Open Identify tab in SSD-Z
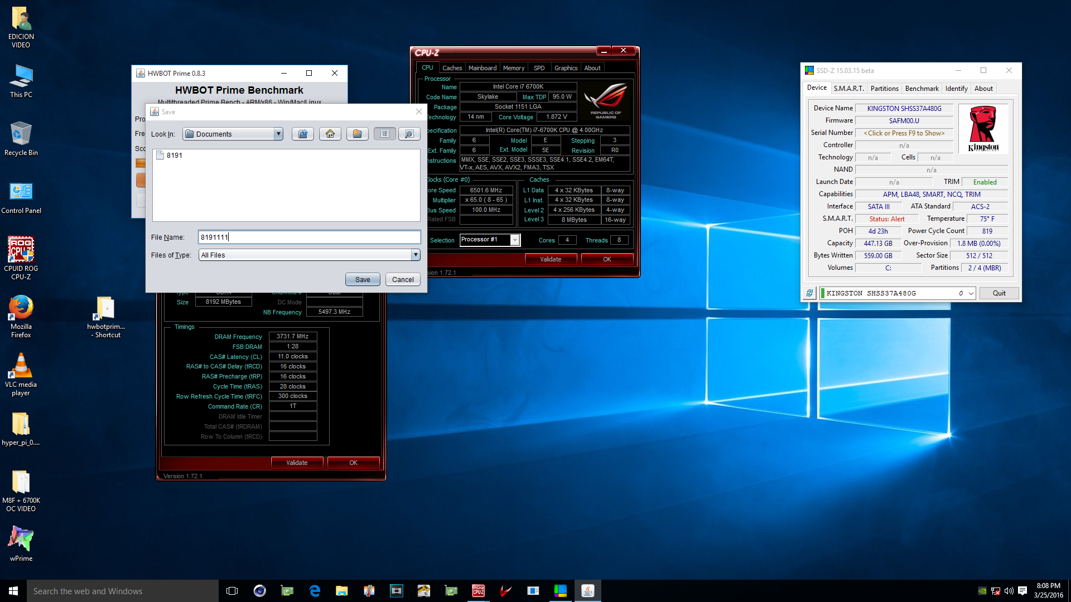Image resolution: width=1071 pixels, height=602 pixels. (x=956, y=88)
